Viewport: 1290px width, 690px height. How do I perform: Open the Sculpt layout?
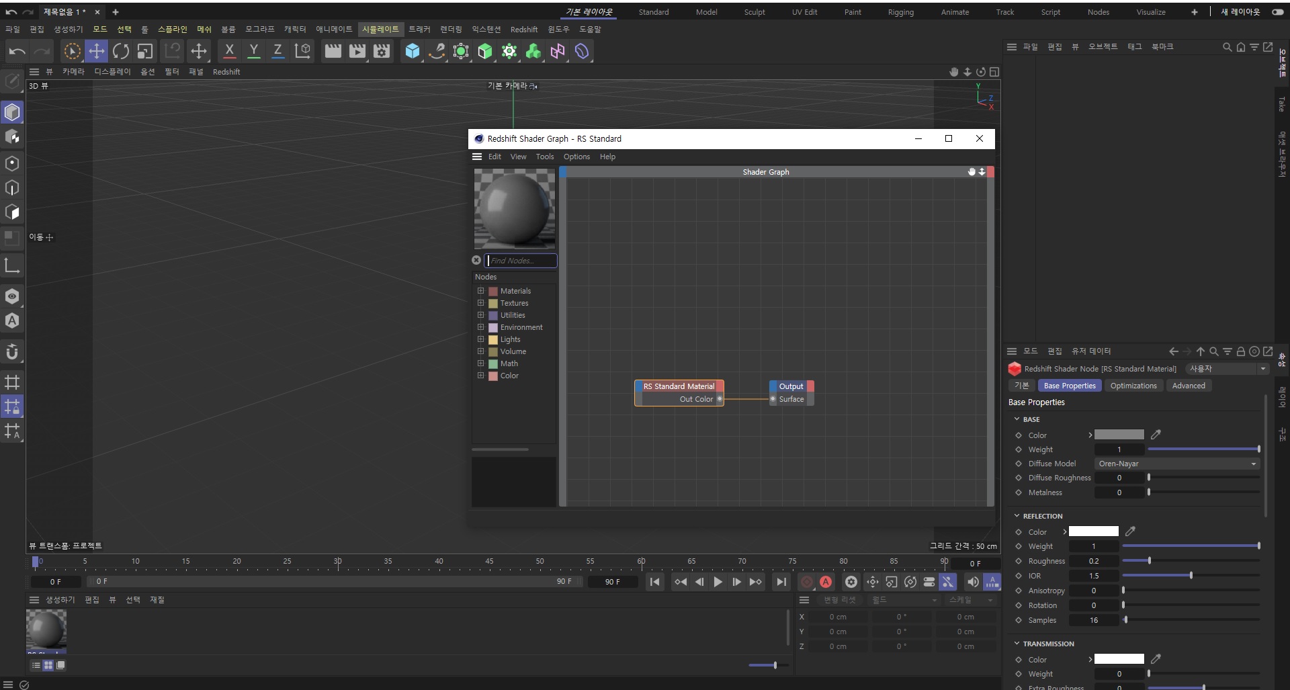pos(755,12)
